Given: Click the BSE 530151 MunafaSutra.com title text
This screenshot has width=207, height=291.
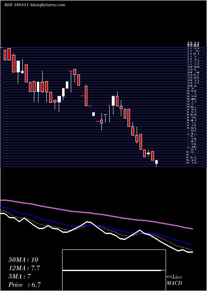Looking at the screenshot, I should coord(34,5).
